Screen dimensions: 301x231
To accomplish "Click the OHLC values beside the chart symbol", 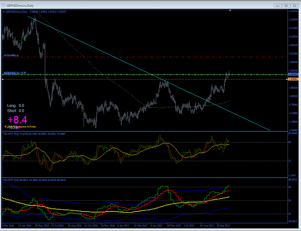I will pyautogui.click(x=48, y=12).
